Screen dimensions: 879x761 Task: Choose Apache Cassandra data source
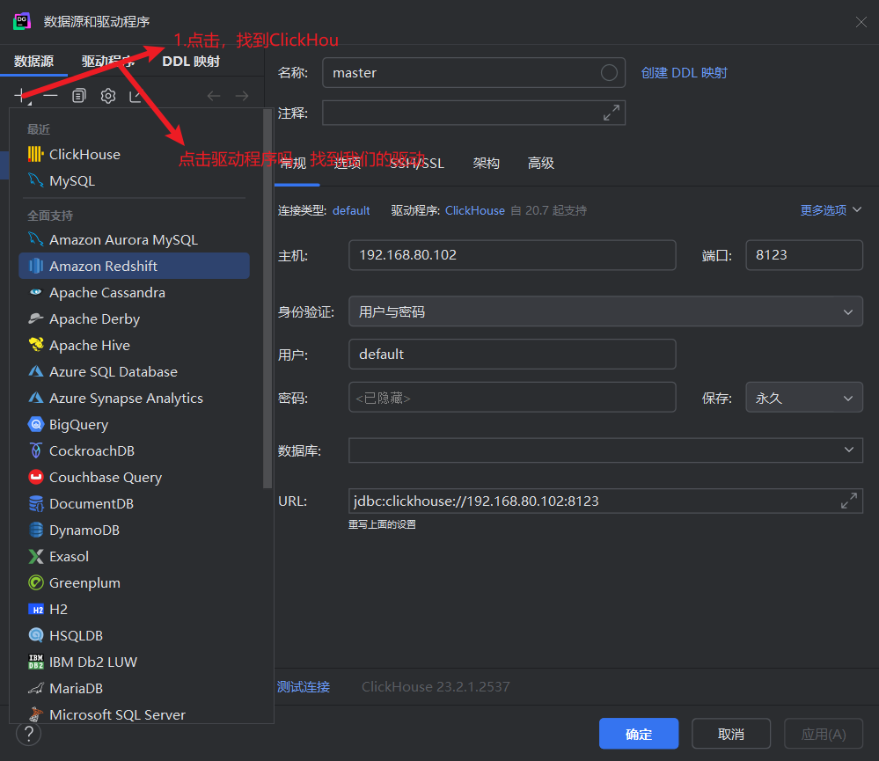pos(134,292)
